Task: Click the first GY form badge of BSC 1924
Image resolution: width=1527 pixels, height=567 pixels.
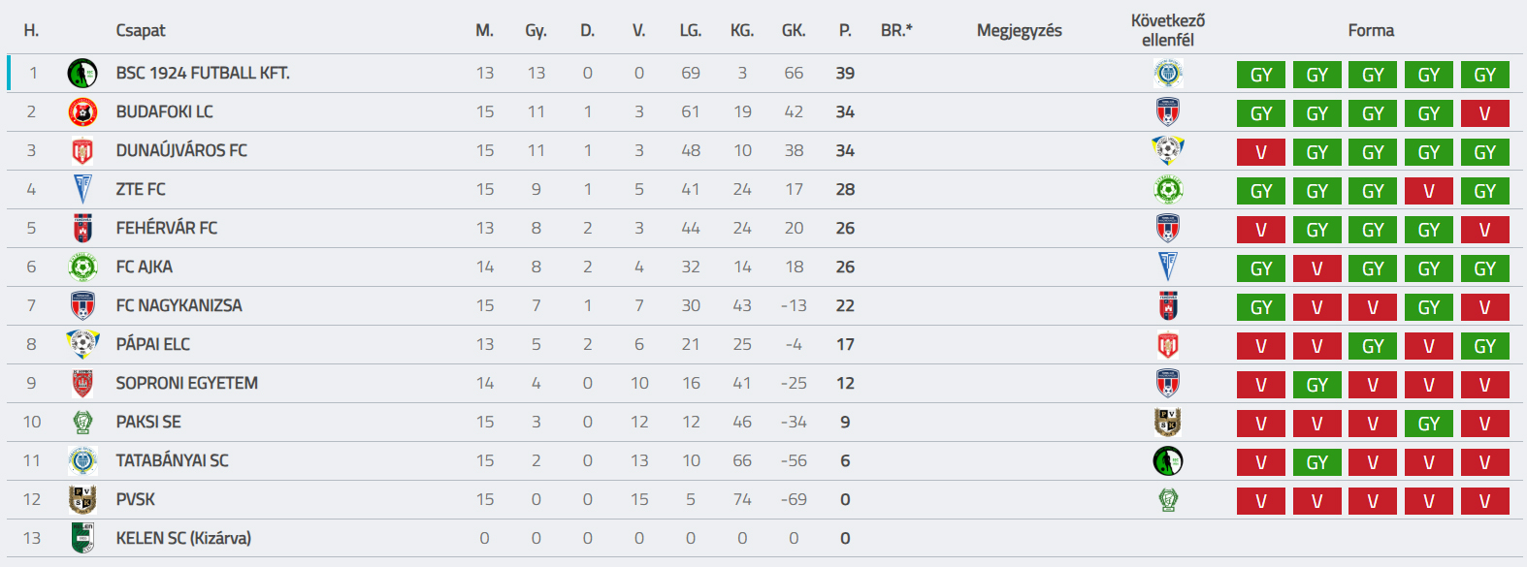Action: 1260,74
